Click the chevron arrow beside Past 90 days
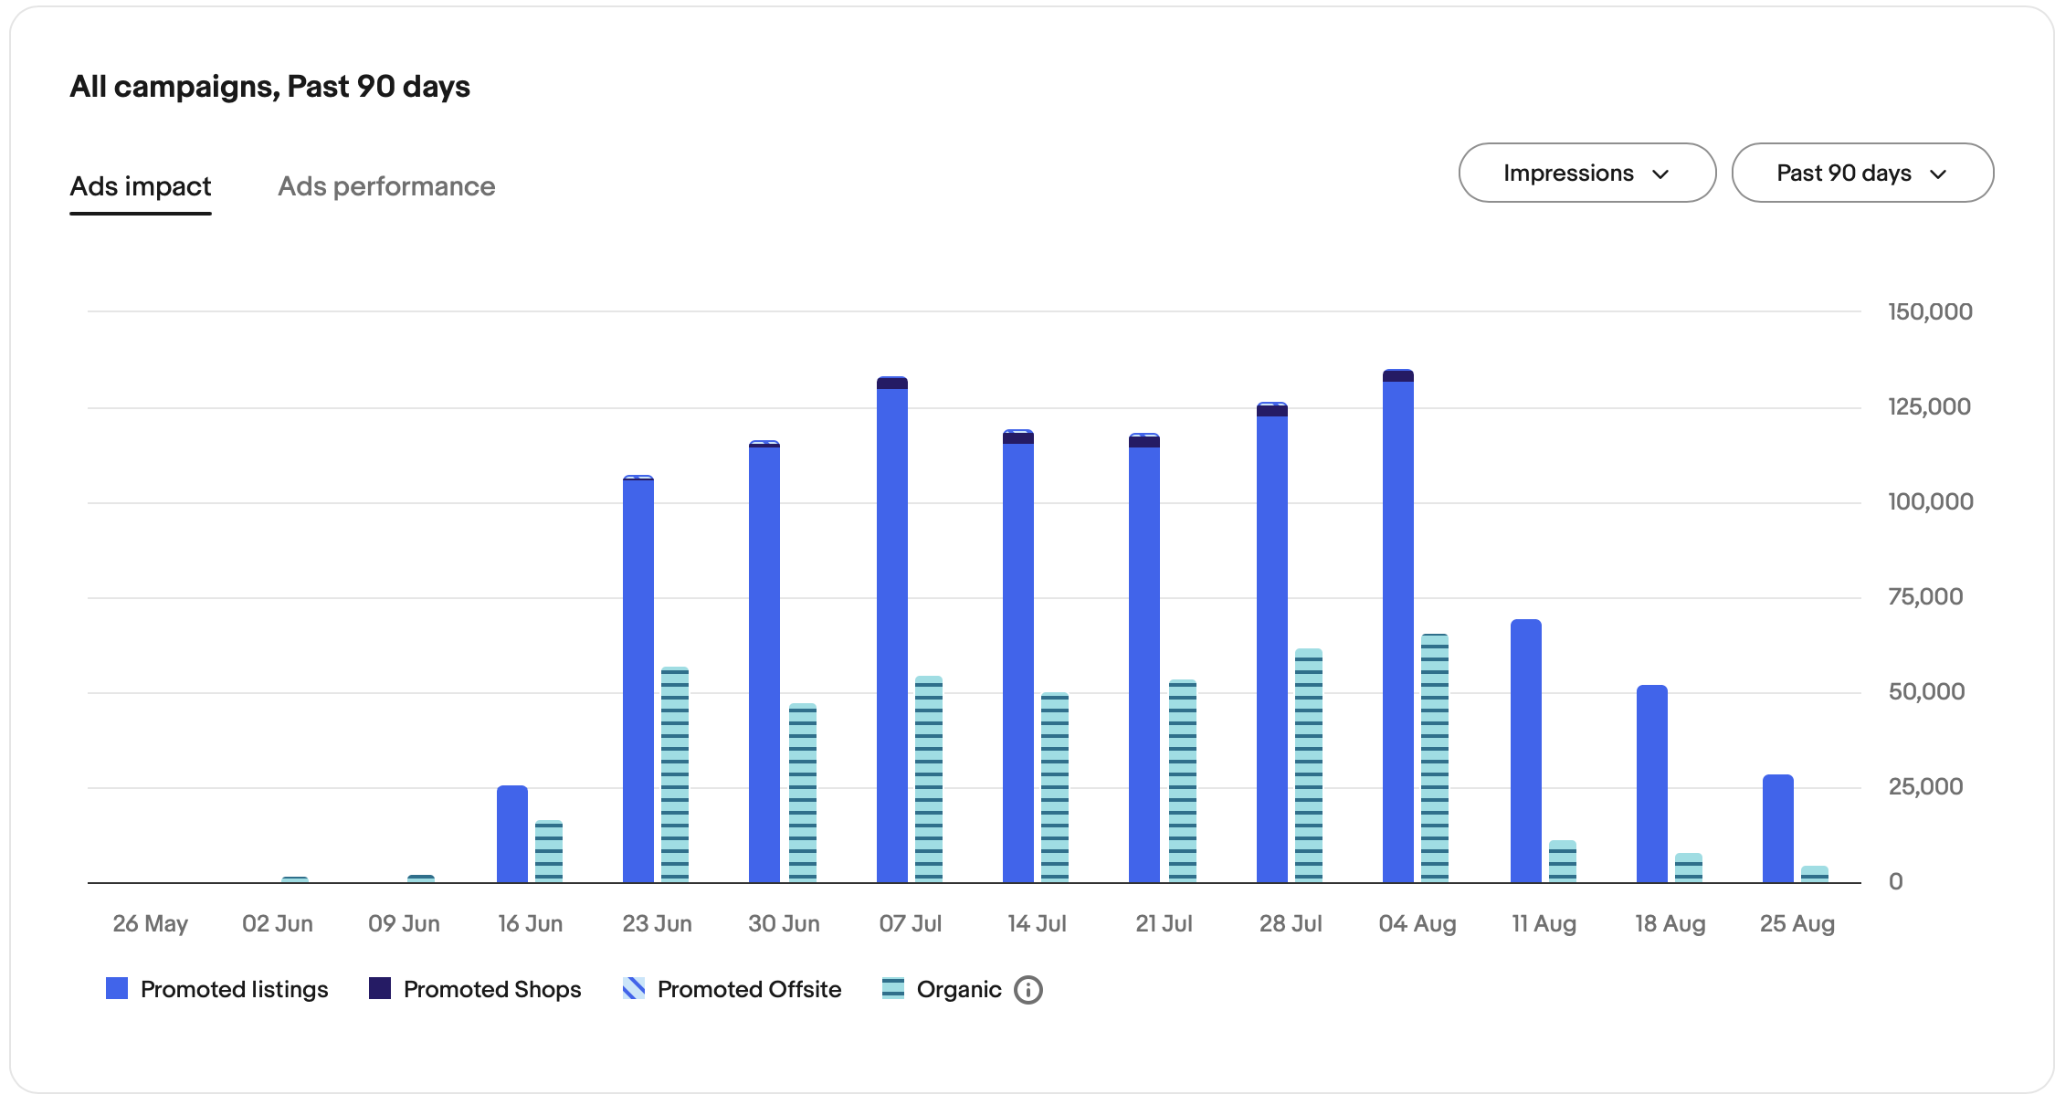The image size is (2055, 1105). (x=1938, y=174)
